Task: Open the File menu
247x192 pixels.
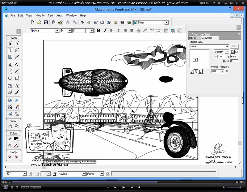Action: (x=13, y=15)
